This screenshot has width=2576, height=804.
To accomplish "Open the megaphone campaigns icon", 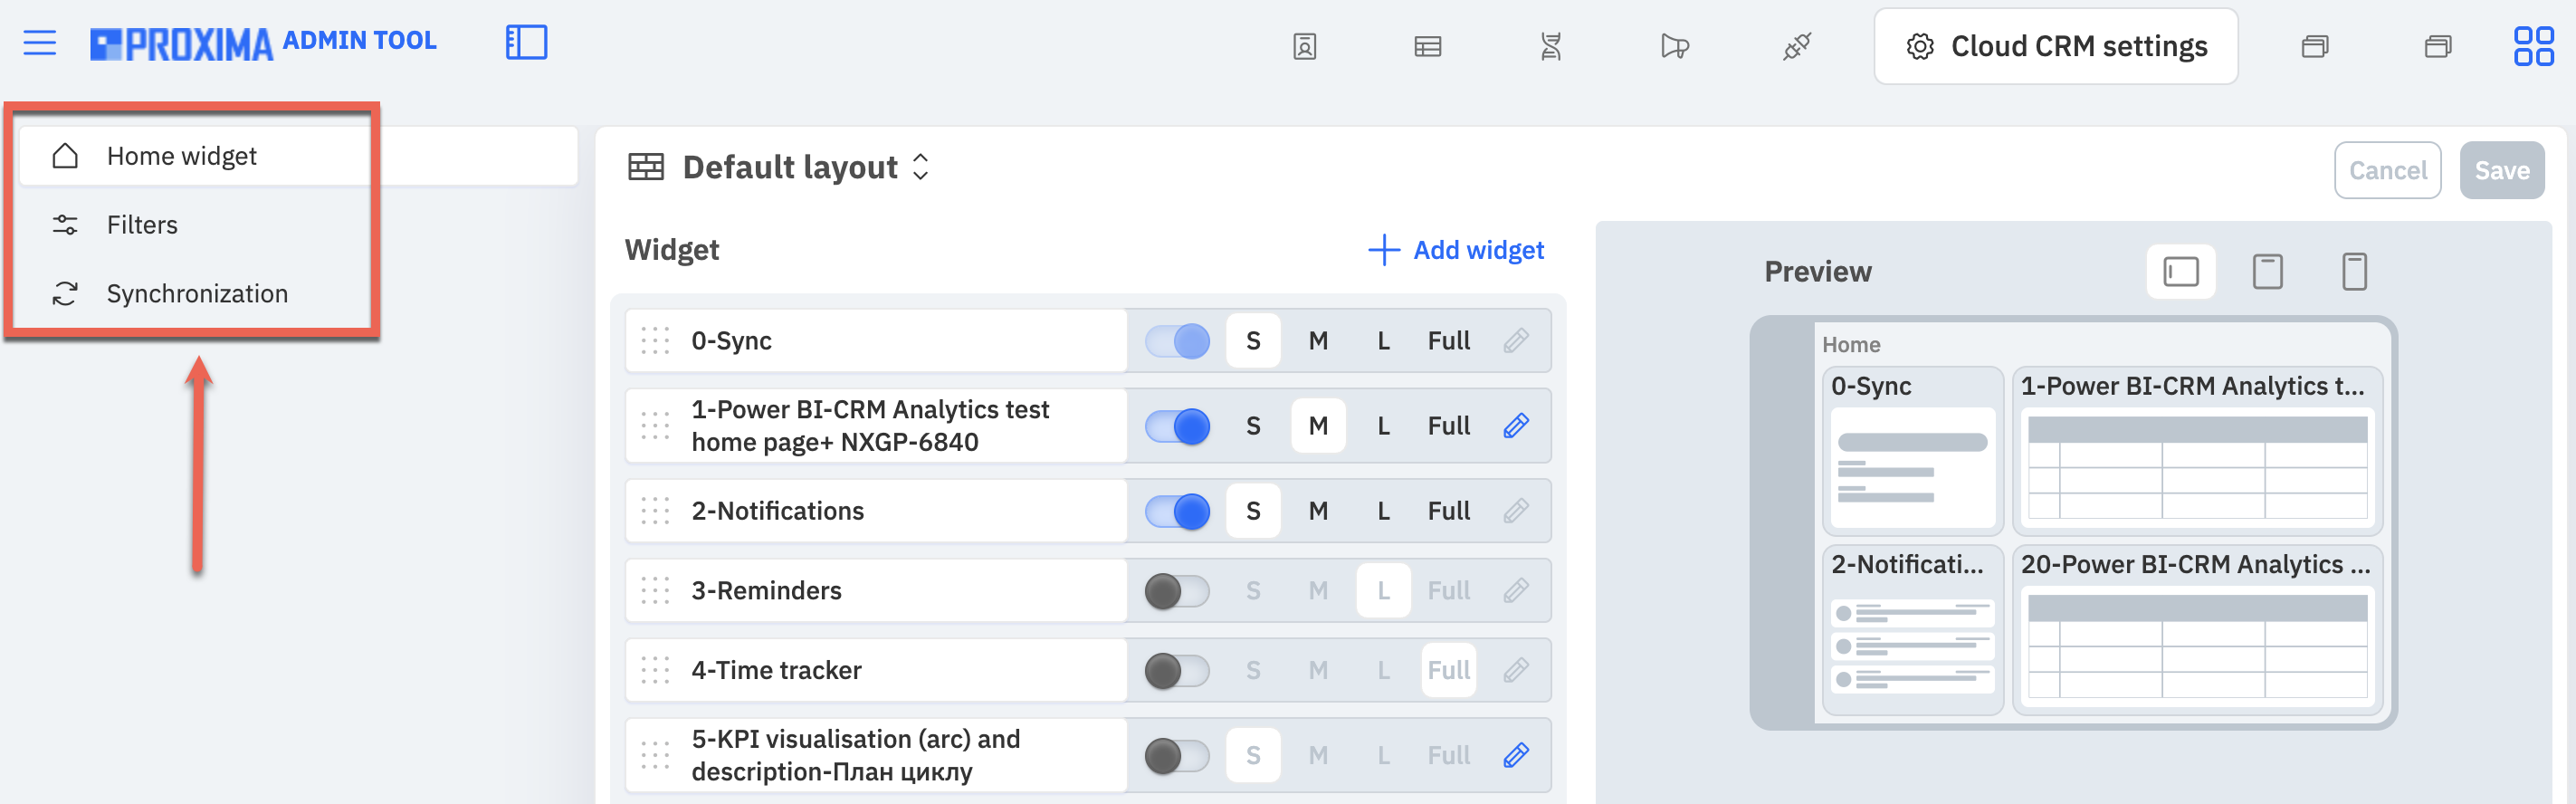I will pos(1674,46).
